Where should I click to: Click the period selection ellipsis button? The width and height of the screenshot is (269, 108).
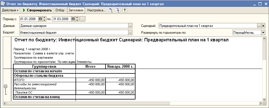click(x=83, y=19)
